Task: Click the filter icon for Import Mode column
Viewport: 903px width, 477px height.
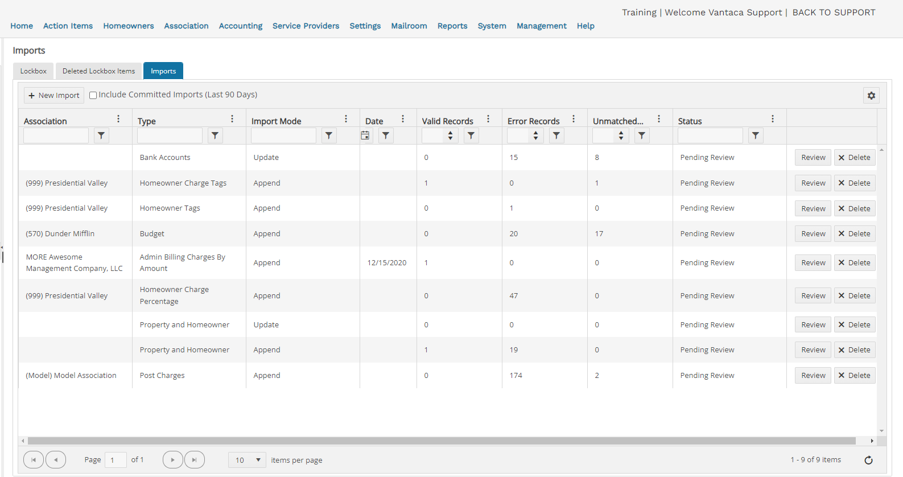Action: (329, 135)
